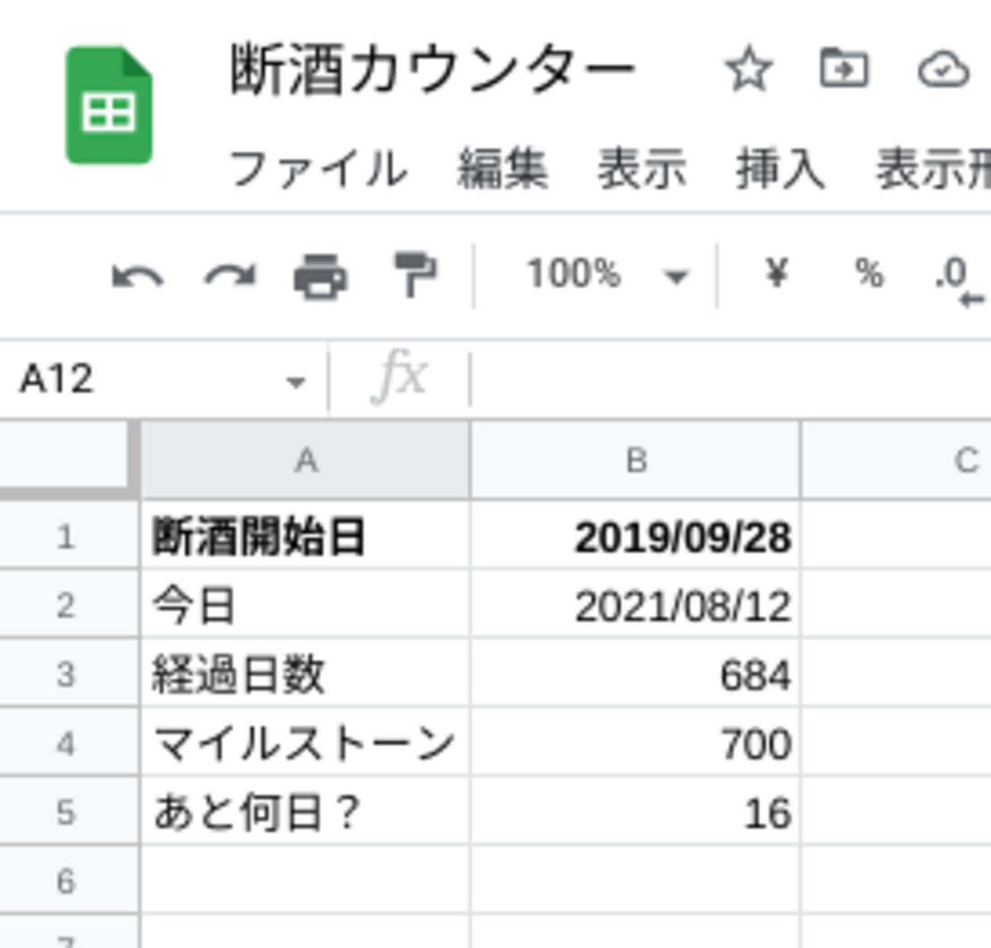
Task: Click the move to folder icon
Action: [x=844, y=69]
